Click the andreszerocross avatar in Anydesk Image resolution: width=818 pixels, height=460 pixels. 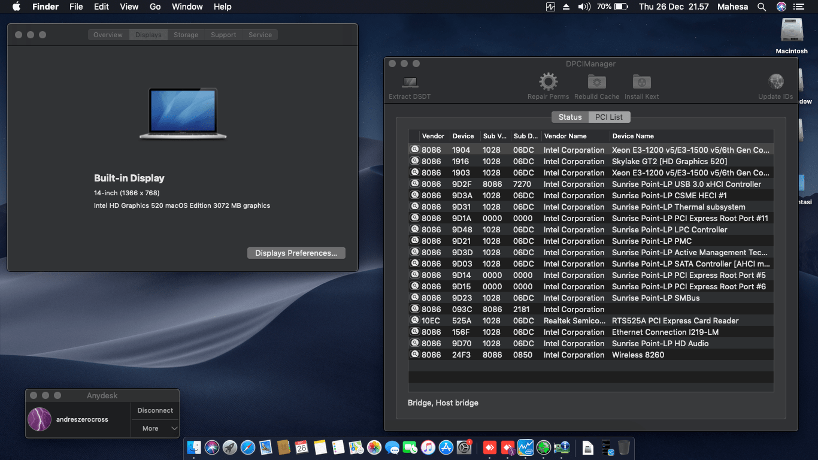(40, 419)
